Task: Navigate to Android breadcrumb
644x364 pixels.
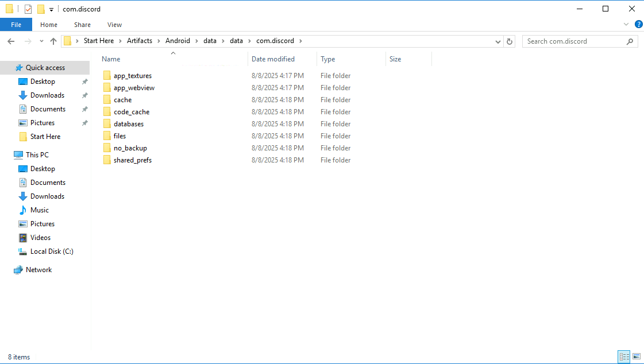Action: pos(178,41)
